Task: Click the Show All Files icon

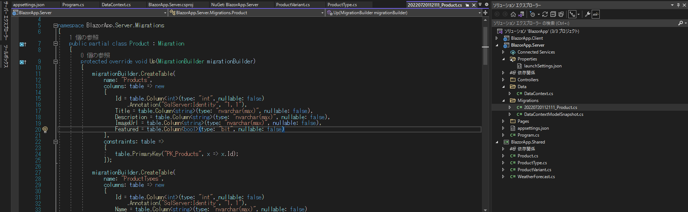Action: click(561, 14)
